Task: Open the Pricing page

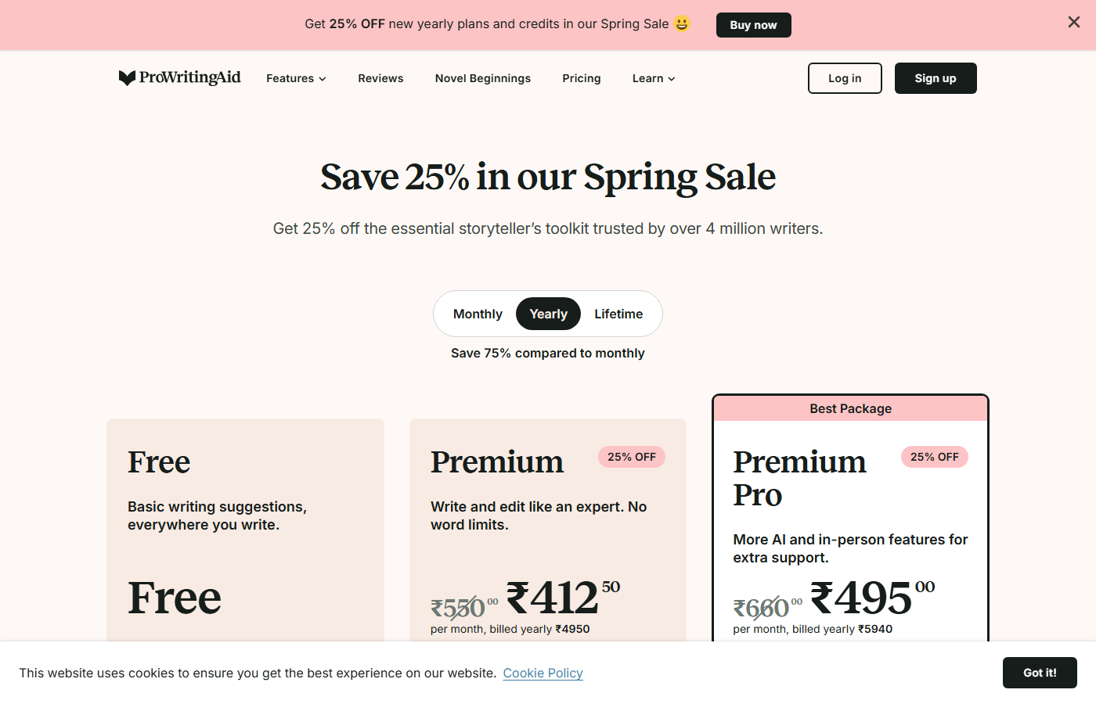Action: [x=582, y=78]
